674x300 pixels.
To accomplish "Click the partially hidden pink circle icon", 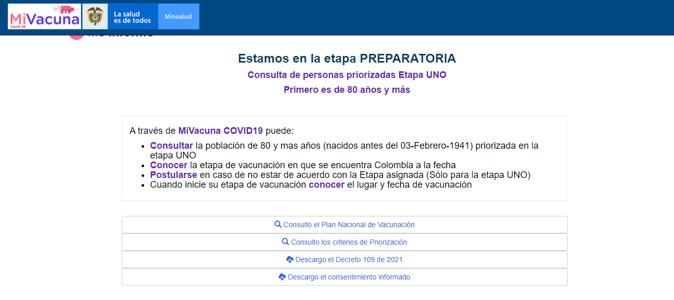I will coord(76,37).
